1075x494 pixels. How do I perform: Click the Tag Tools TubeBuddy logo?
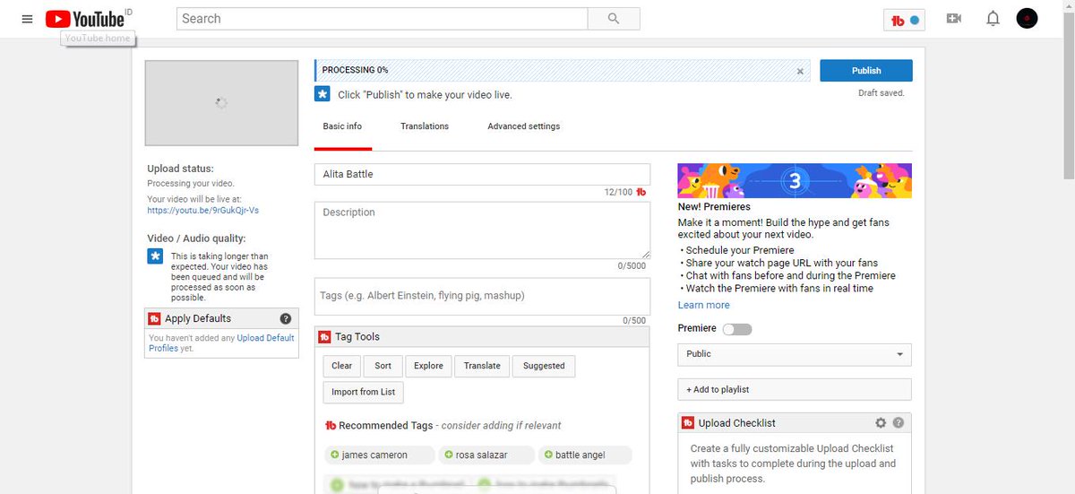tap(325, 337)
